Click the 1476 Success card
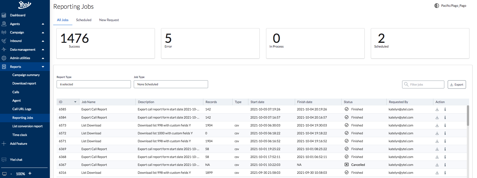The height and width of the screenshot is (178, 477). (x=106, y=43)
